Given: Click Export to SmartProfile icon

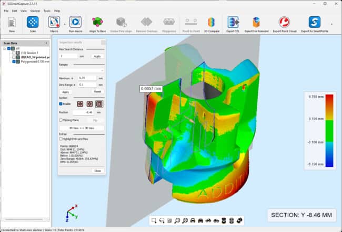Looking at the screenshot, I should 315,24.
